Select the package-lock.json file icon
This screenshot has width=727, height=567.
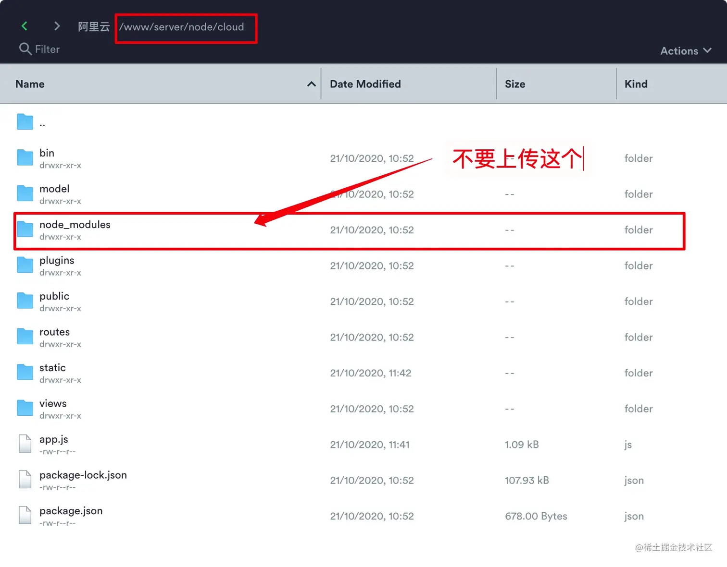[25, 480]
